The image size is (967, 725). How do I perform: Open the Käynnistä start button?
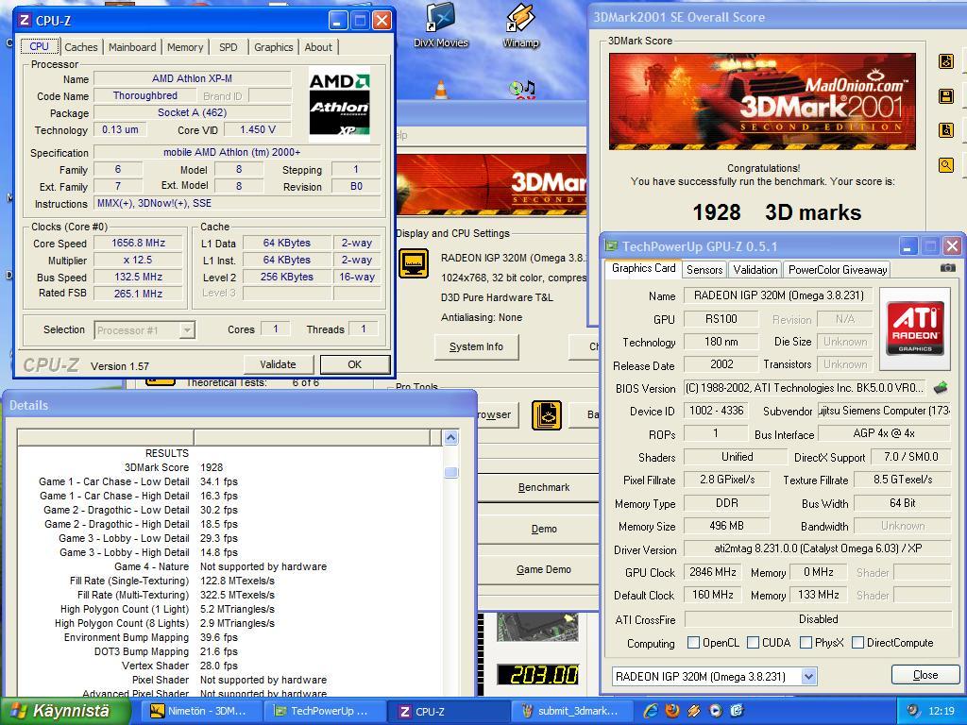click(65, 711)
